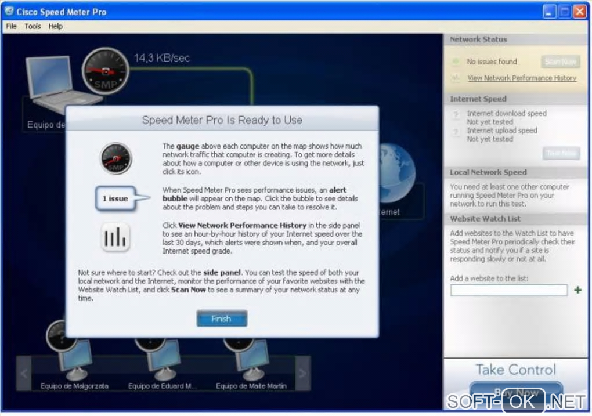Click question icon beside Internet upload speed
This screenshot has height=416, width=592.
456,131
